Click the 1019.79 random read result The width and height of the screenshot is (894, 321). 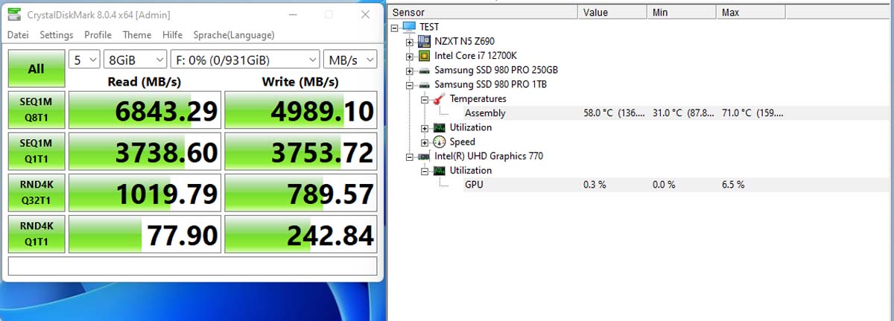145,194
